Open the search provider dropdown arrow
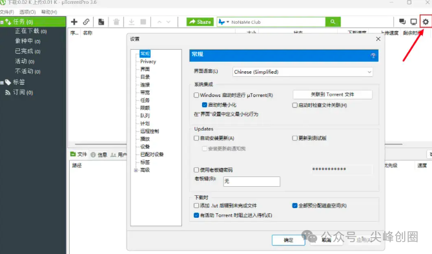The image size is (432, 254). click(x=228, y=22)
